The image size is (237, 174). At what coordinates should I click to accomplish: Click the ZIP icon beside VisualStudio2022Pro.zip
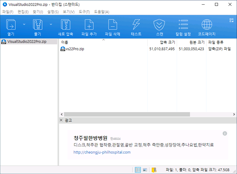pos(4,42)
